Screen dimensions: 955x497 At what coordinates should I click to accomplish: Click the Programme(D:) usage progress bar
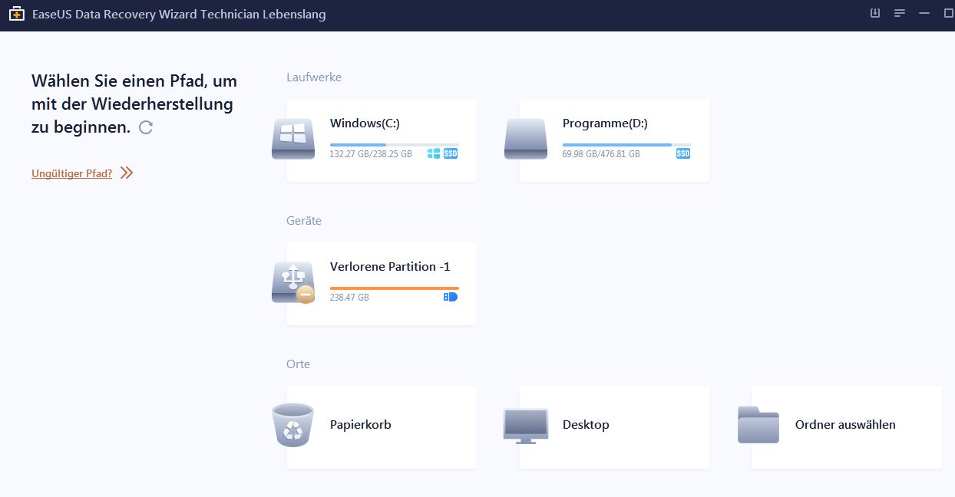pos(626,144)
